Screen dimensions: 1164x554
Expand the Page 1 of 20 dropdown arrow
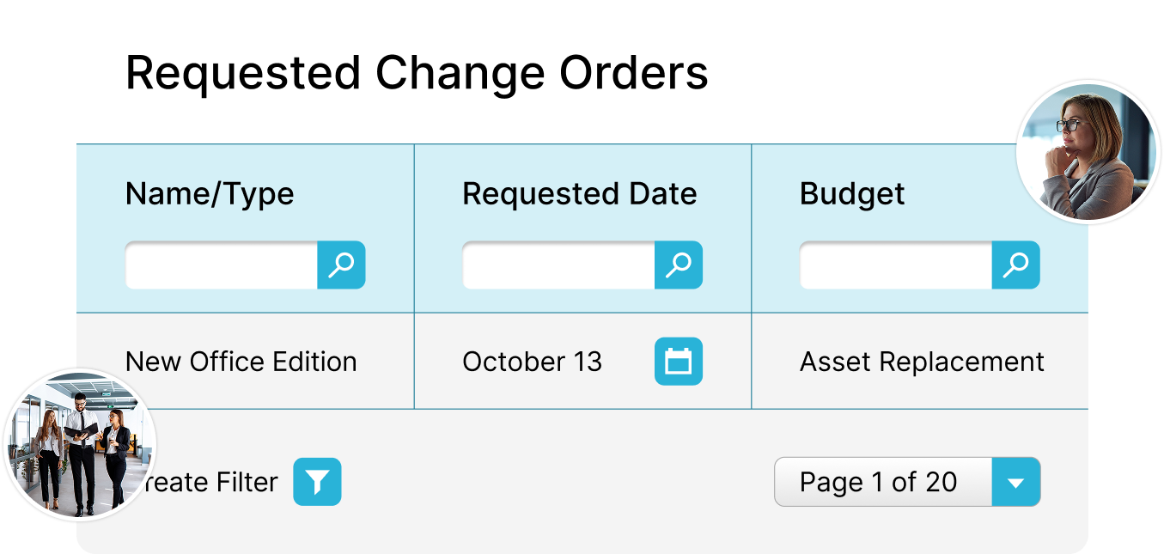tap(1015, 482)
